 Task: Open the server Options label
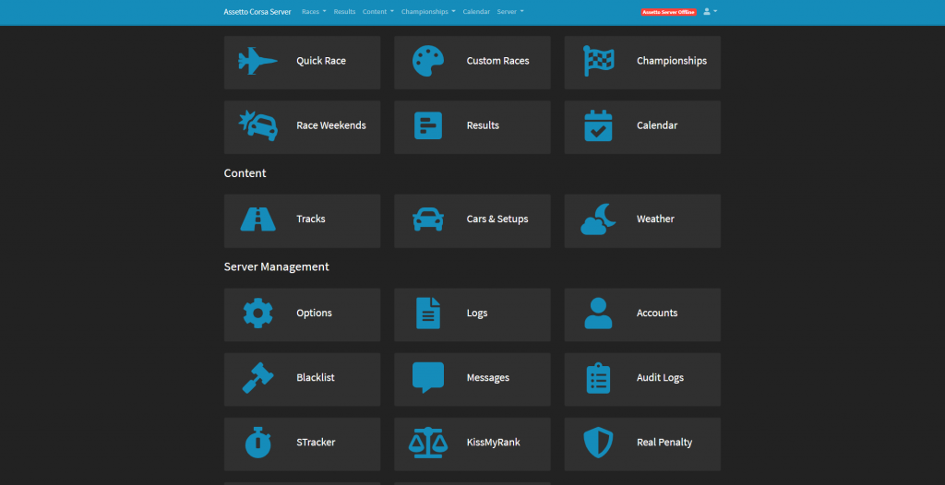pyautogui.click(x=314, y=313)
